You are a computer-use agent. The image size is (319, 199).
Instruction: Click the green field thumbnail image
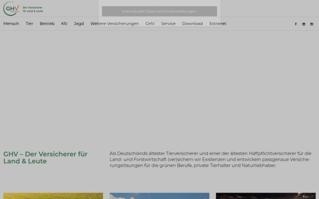[53, 196]
